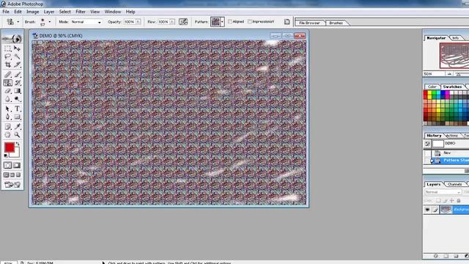469x264 pixels.
Task: Open the Pattern picker dropdown arrow
Action: [x=222, y=22]
